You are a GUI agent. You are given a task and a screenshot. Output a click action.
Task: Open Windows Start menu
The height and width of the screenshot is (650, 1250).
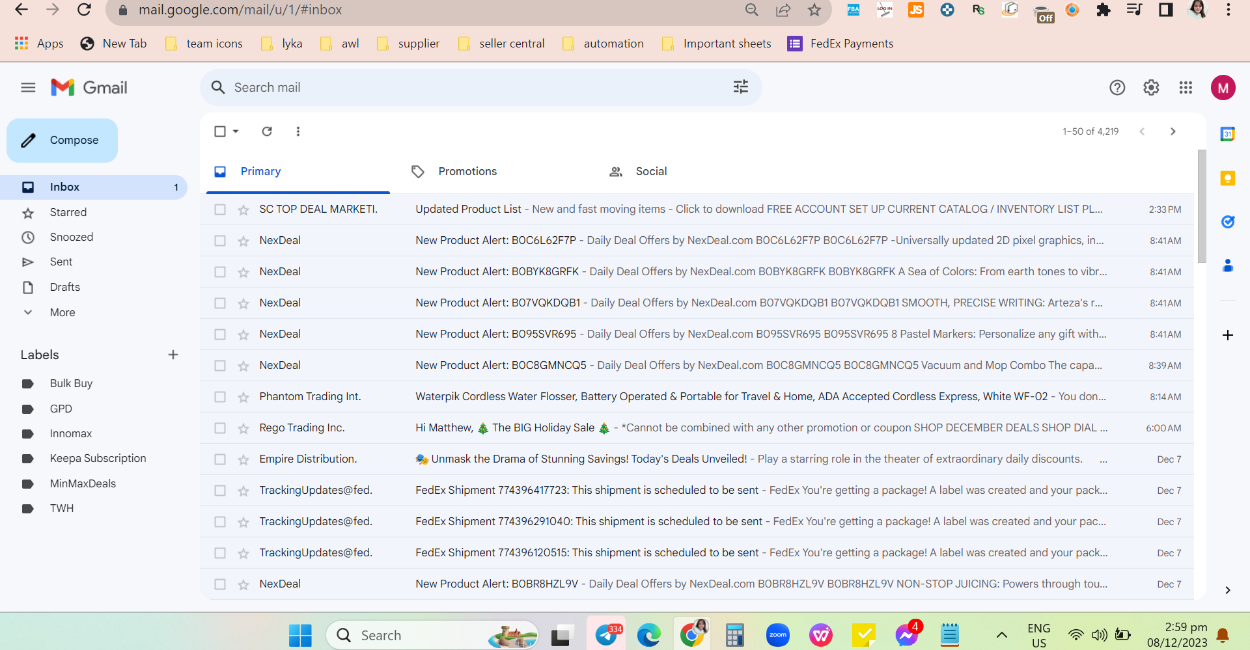click(x=300, y=635)
